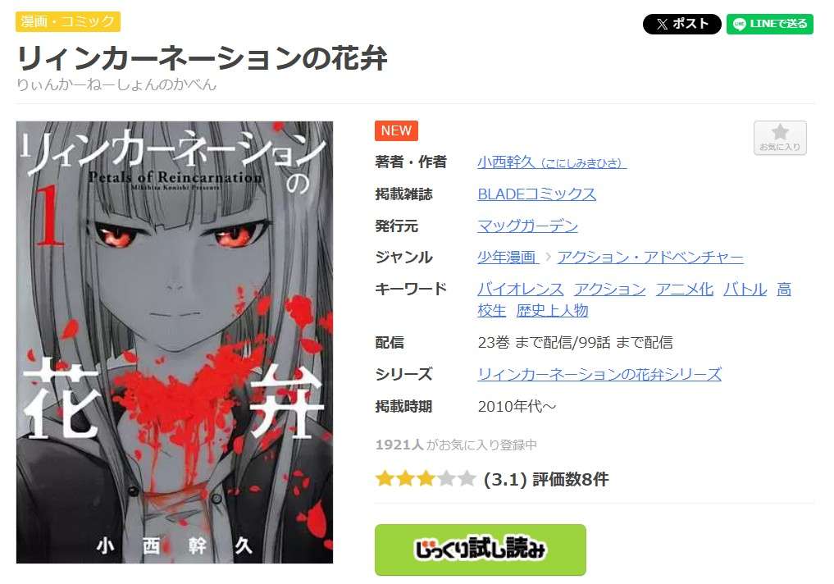The height and width of the screenshot is (584, 834).
Task: Click the X post share button
Action: pos(682,24)
